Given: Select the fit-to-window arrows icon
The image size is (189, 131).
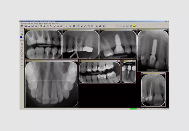Looking at the screenshot, I should [41, 26].
